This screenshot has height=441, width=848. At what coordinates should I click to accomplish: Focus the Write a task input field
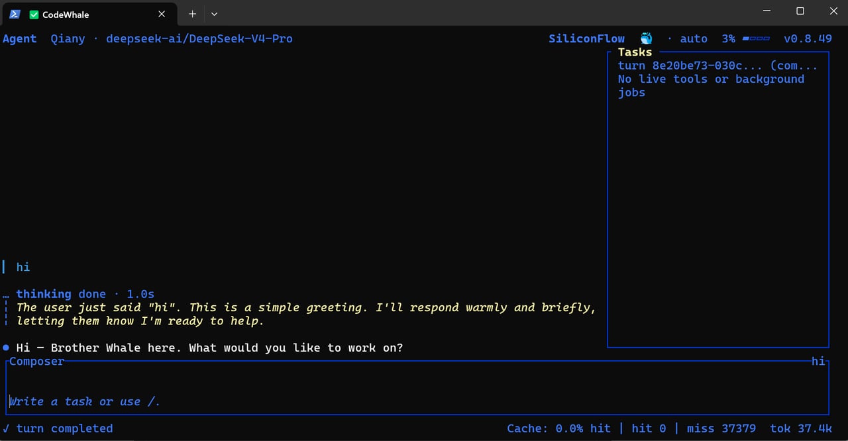(x=417, y=401)
